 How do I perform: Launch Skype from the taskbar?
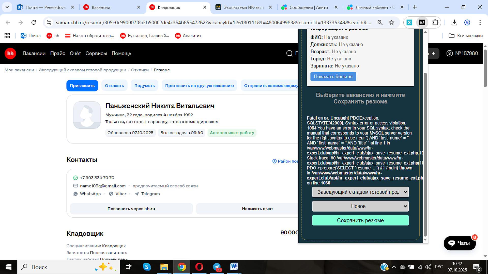pyautogui.click(x=146, y=267)
